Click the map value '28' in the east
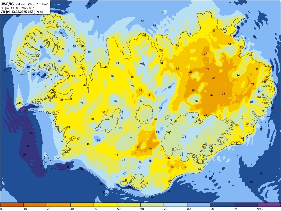Screen dimensions: 281x211 click(x=257, y=69)
